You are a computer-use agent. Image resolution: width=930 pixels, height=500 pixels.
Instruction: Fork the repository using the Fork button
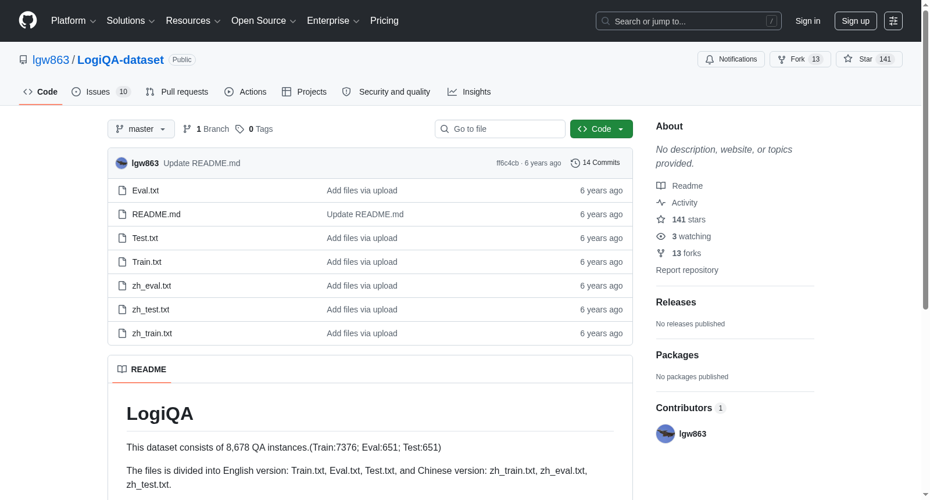pos(800,59)
